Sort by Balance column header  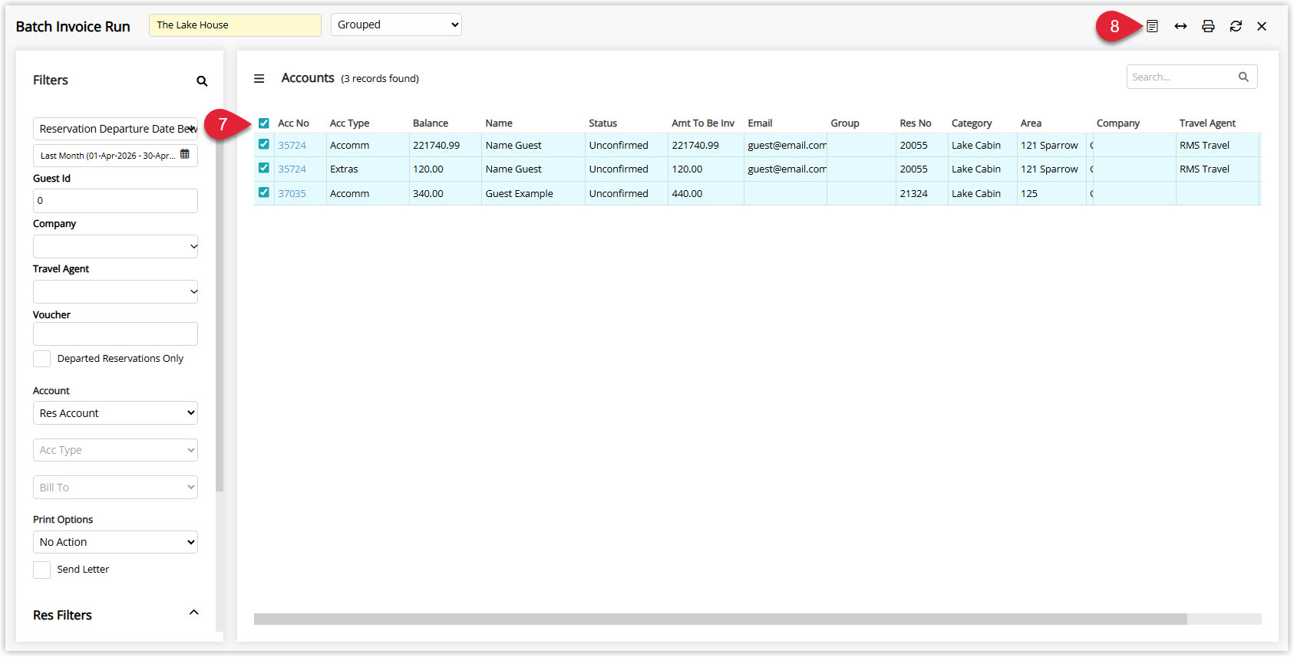coord(431,123)
